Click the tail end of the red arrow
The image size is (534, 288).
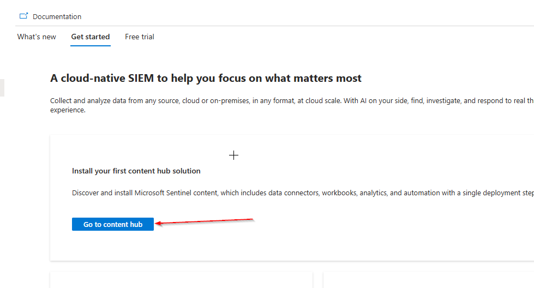point(252,219)
